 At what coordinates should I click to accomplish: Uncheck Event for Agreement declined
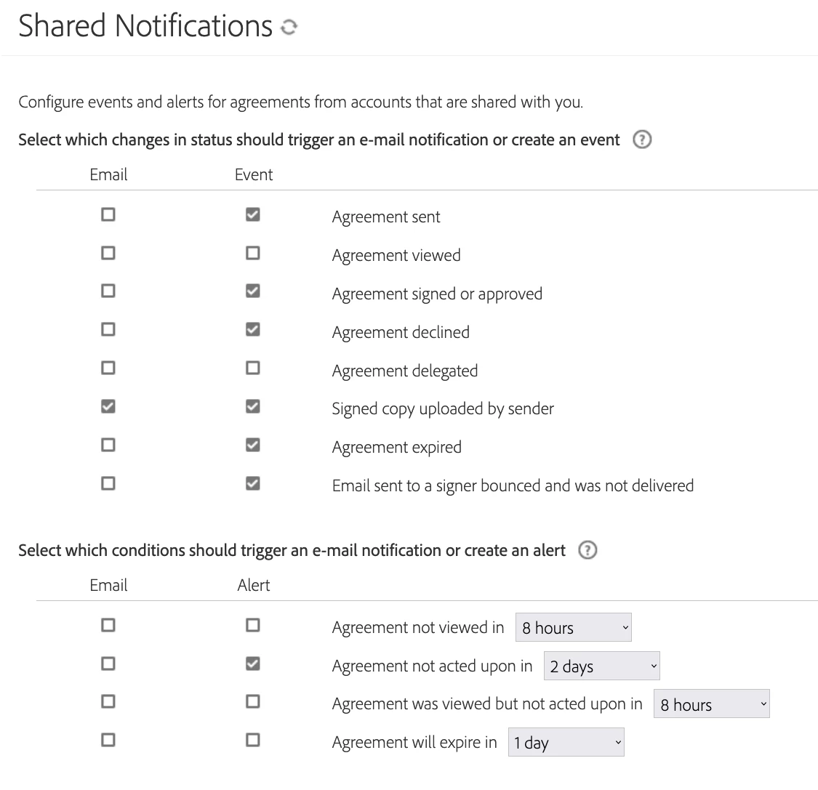[x=253, y=329]
